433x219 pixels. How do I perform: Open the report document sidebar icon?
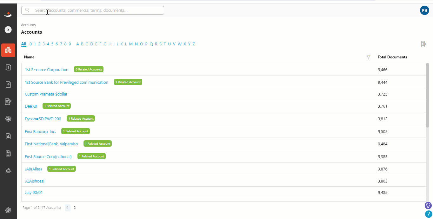(8, 153)
